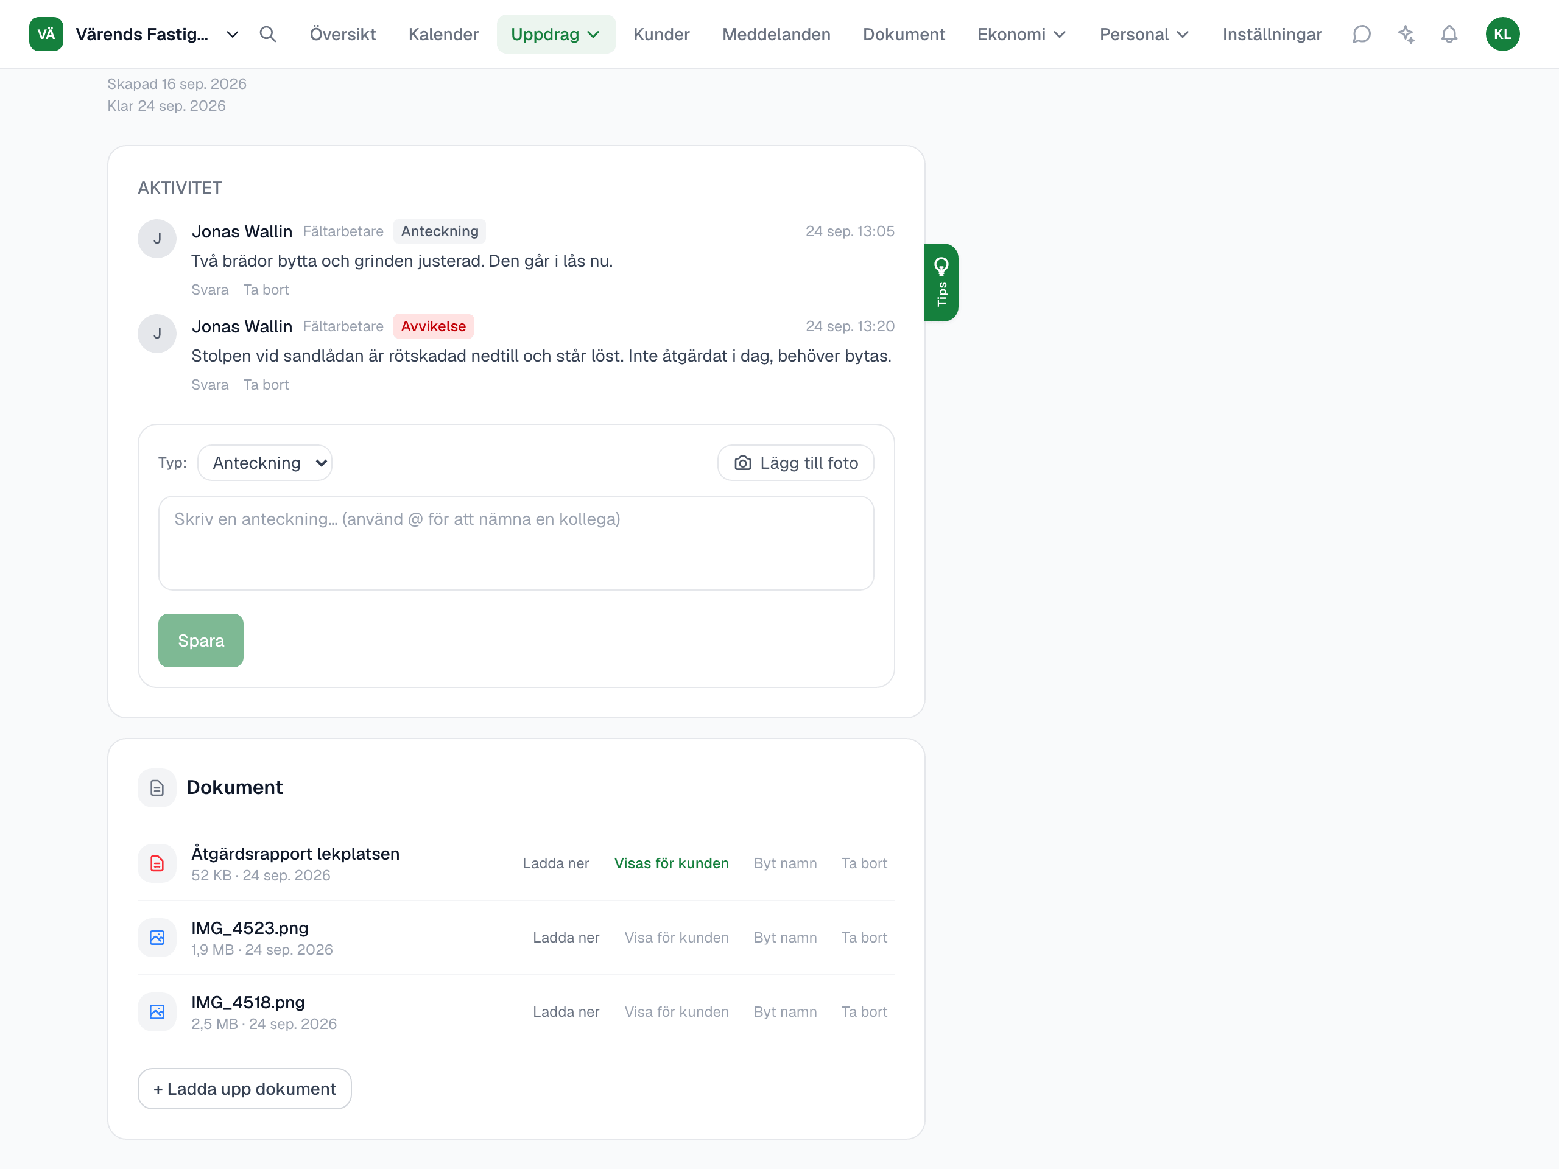Enable Visa för kunden for IMG_4523.png
The height and width of the screenshot is (1169, 1559).
pyautogui.click(x=677, y=938)
